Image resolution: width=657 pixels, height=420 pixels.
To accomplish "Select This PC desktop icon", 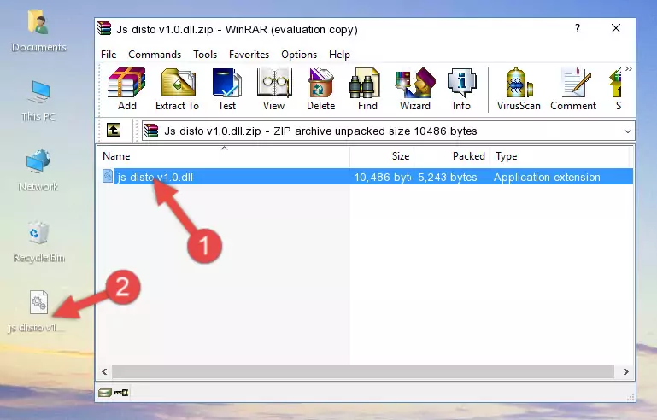I will (38, 101).
